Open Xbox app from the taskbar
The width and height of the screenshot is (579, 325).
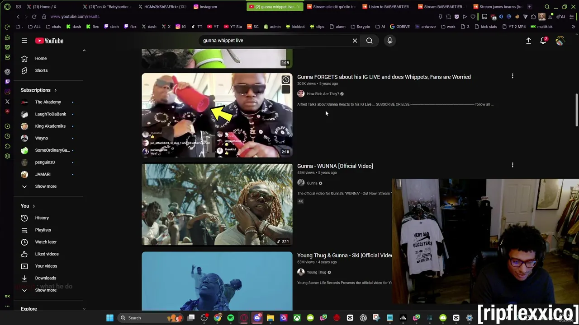coord(297,318)
